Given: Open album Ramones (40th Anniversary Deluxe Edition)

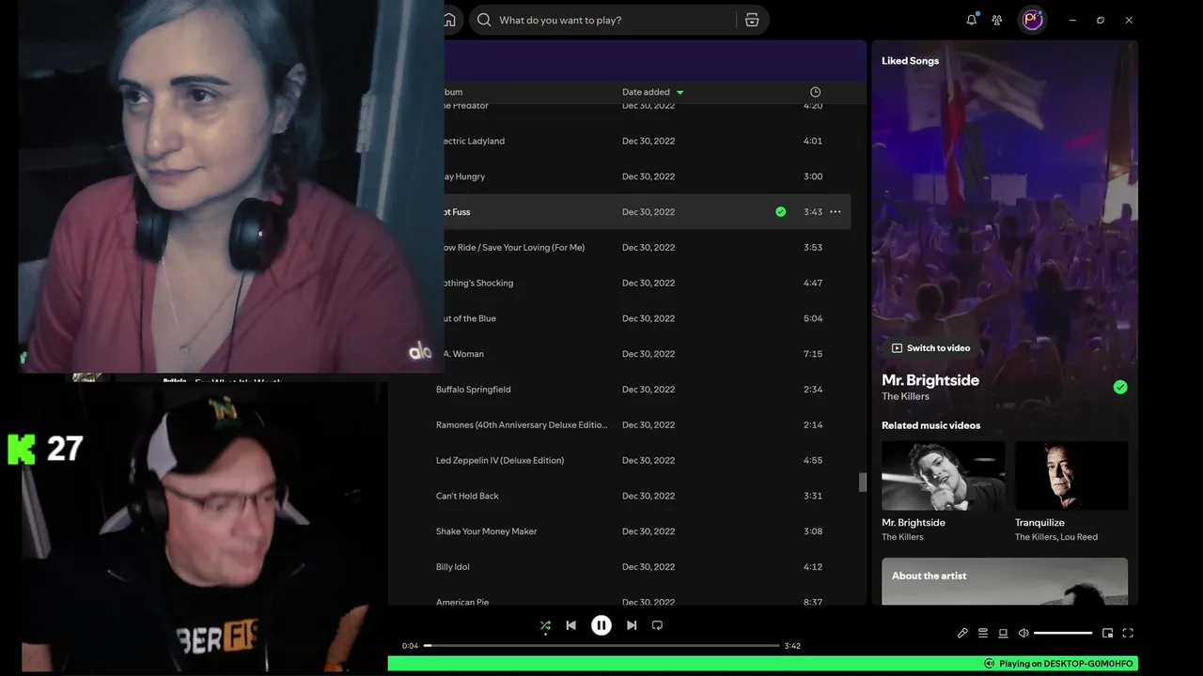Looking at the screenshot, I should click(x=522, y=425).
